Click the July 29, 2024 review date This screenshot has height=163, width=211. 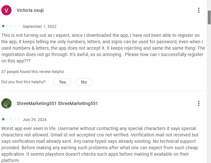tap(35, 120)
